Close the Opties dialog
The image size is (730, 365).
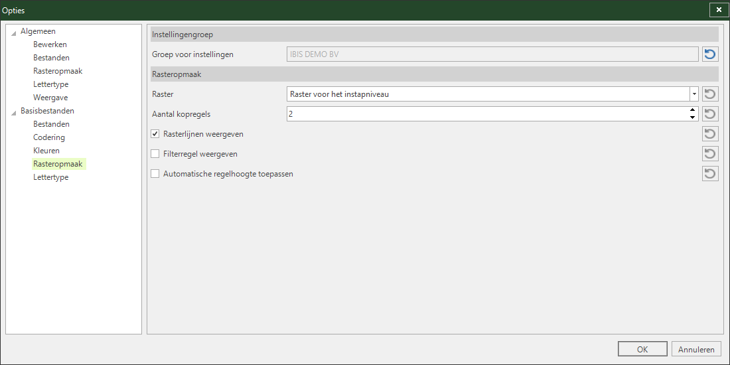(719, 10)
